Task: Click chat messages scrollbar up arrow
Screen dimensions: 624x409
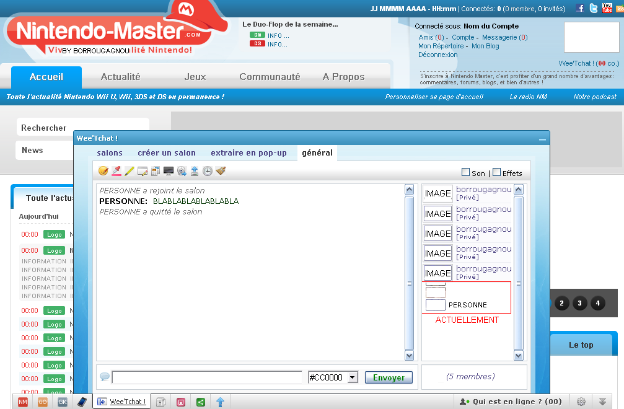Action: (x=409, y=190)
